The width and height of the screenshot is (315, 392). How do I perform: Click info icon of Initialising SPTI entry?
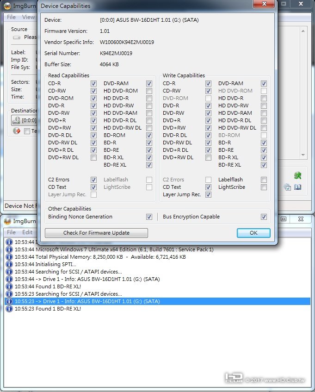coord(9,264)
